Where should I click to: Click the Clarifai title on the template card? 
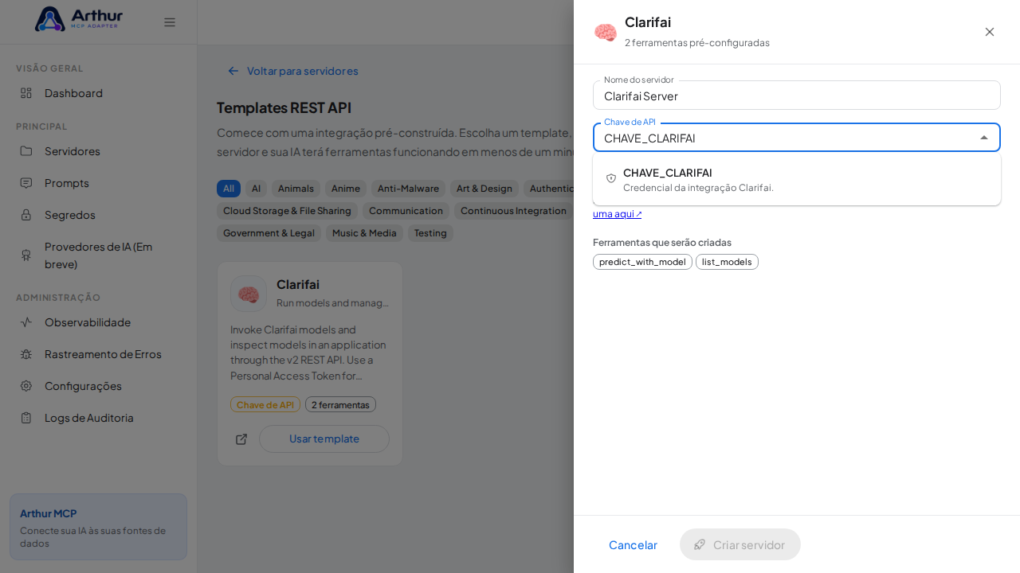pos(298,284)
